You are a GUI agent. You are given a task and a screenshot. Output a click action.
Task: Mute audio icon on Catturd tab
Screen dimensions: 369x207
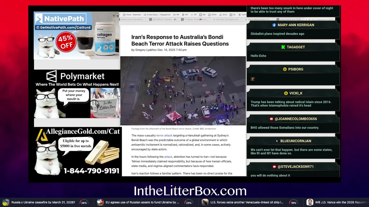tap(175, 19)
